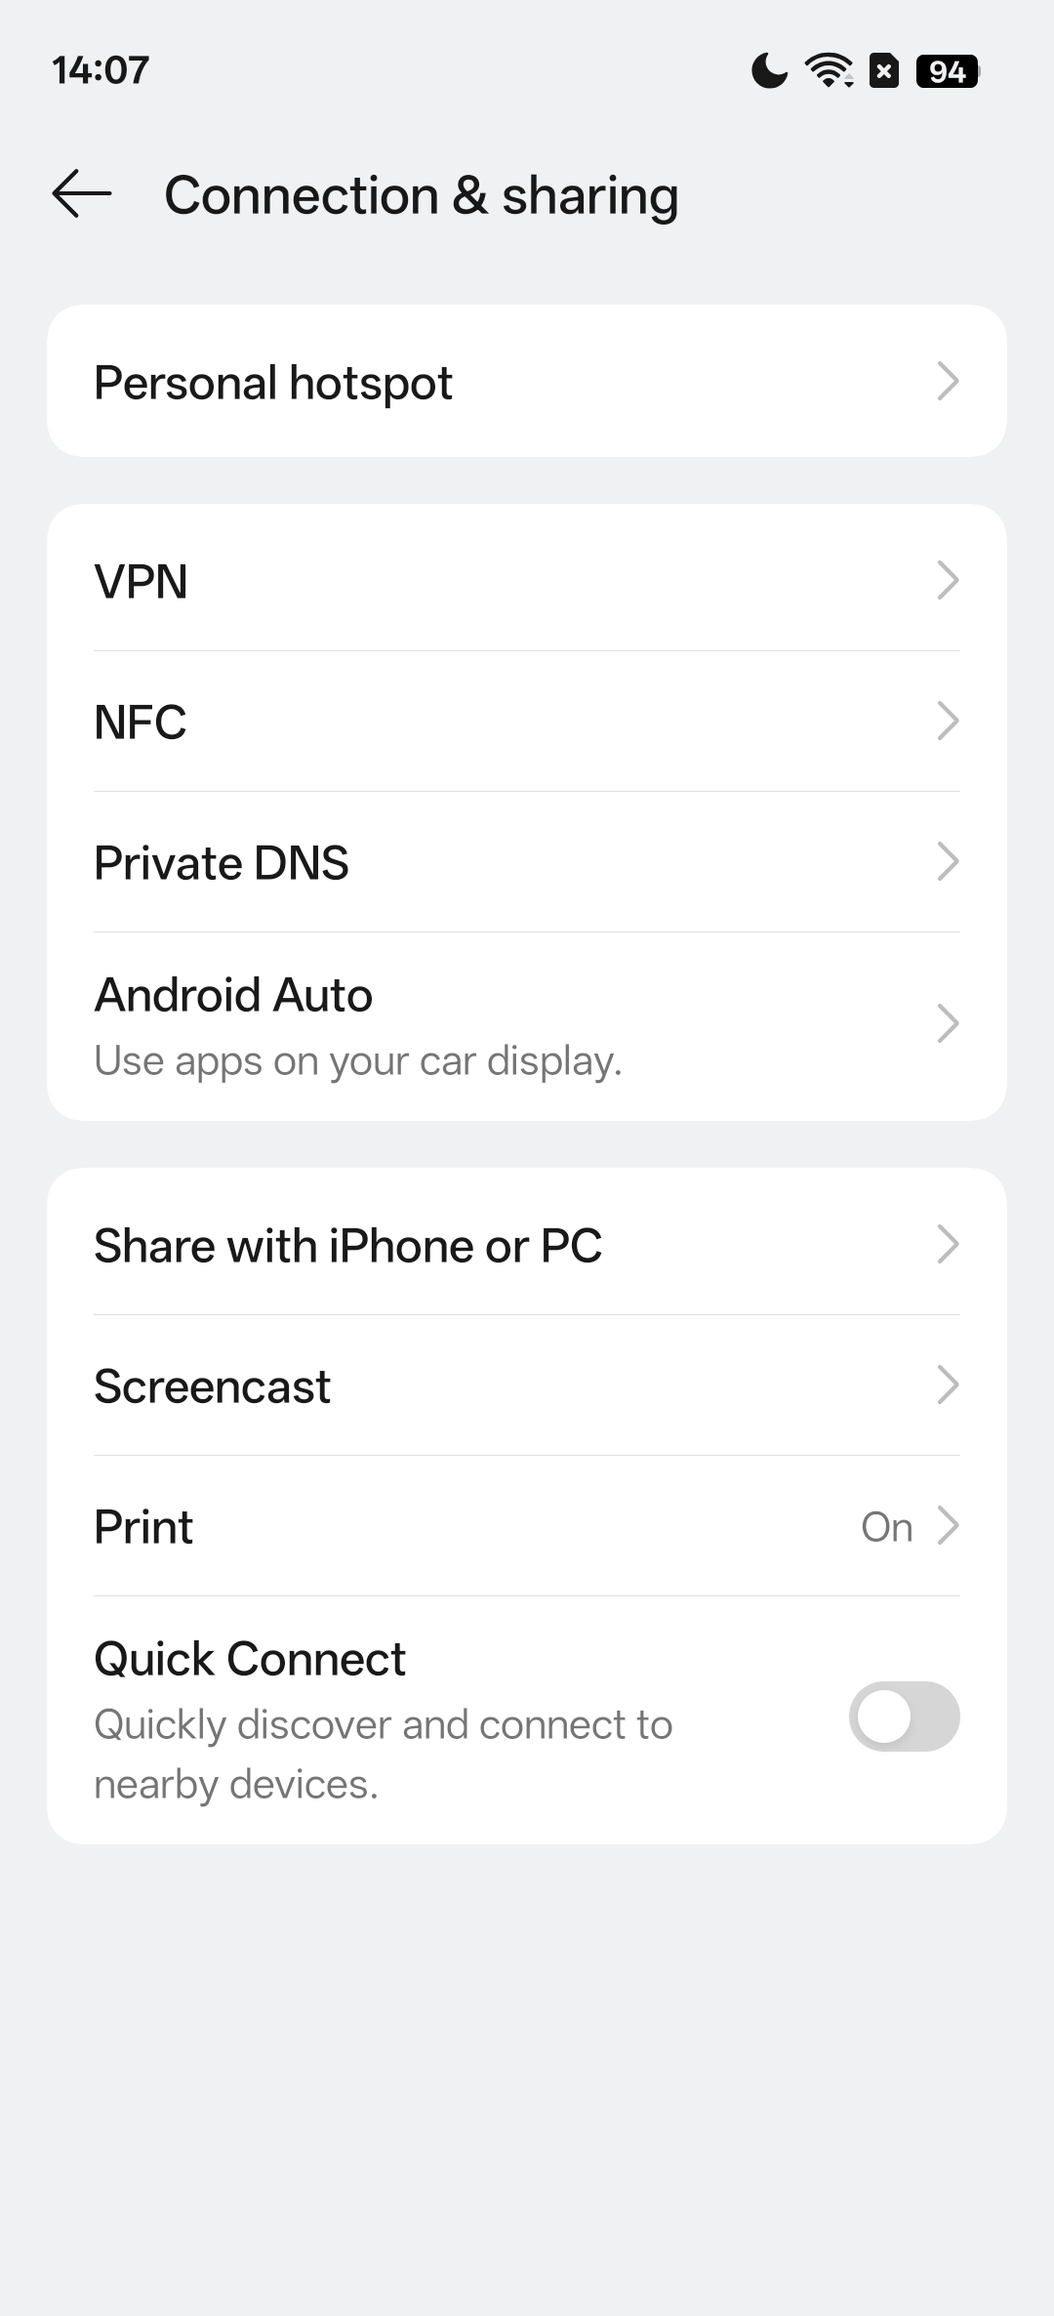
Task: Expand Personal hotspot via its chevron
Action: point(948,381)
